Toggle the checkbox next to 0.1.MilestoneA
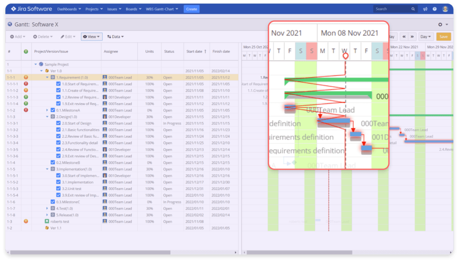Image resolution: width=459 pixels, height=262 pixels. [x=54, y=110]
